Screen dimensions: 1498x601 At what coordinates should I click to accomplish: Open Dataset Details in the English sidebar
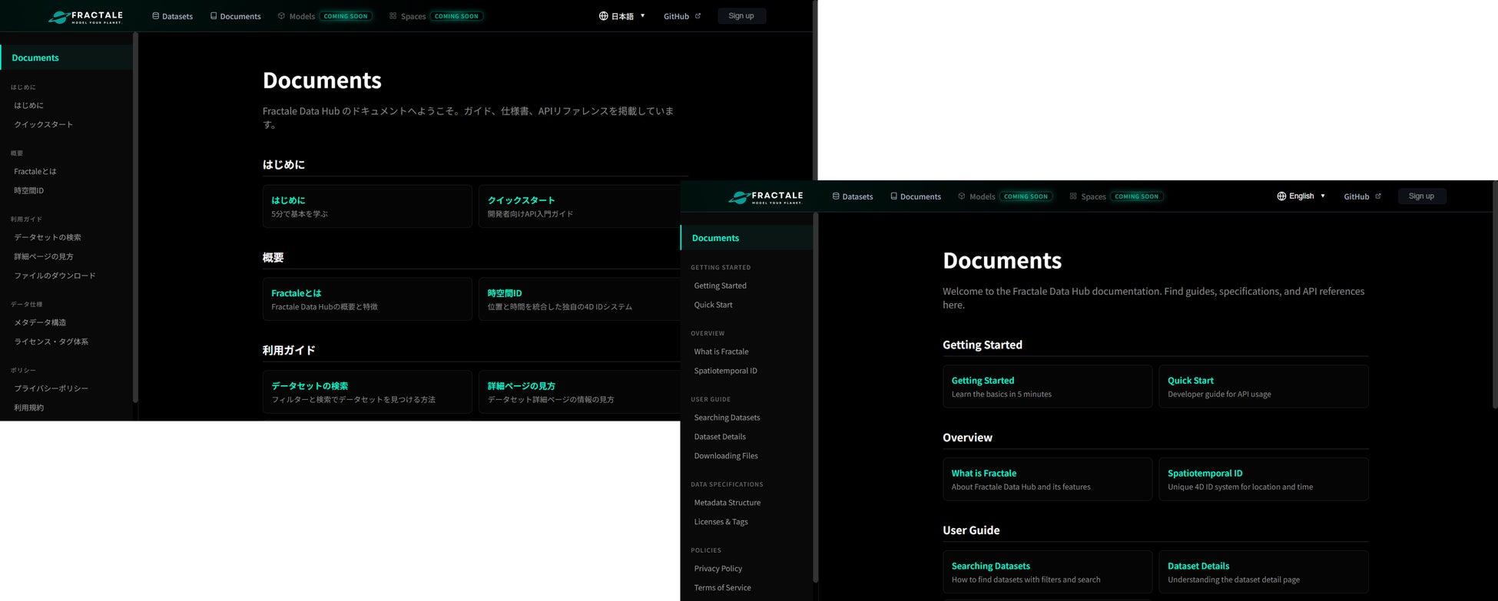click(x=721, y=437)
